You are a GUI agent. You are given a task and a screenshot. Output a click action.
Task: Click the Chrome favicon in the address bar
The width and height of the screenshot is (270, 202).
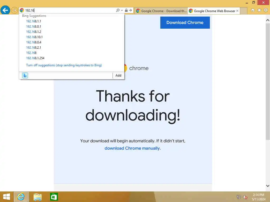(22, 10)
